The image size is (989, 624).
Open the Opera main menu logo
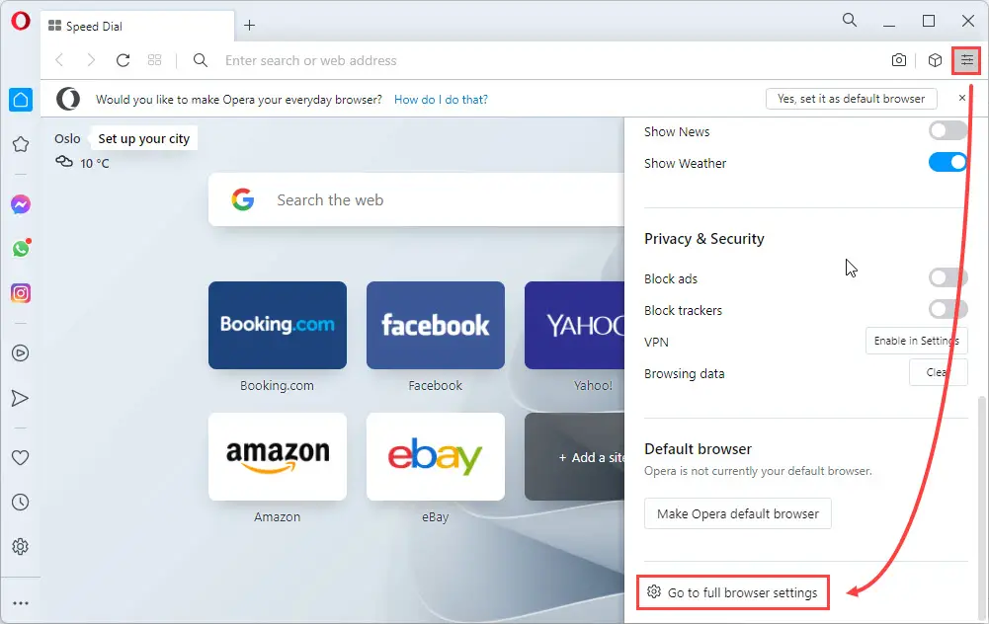[x=20, y=21]
